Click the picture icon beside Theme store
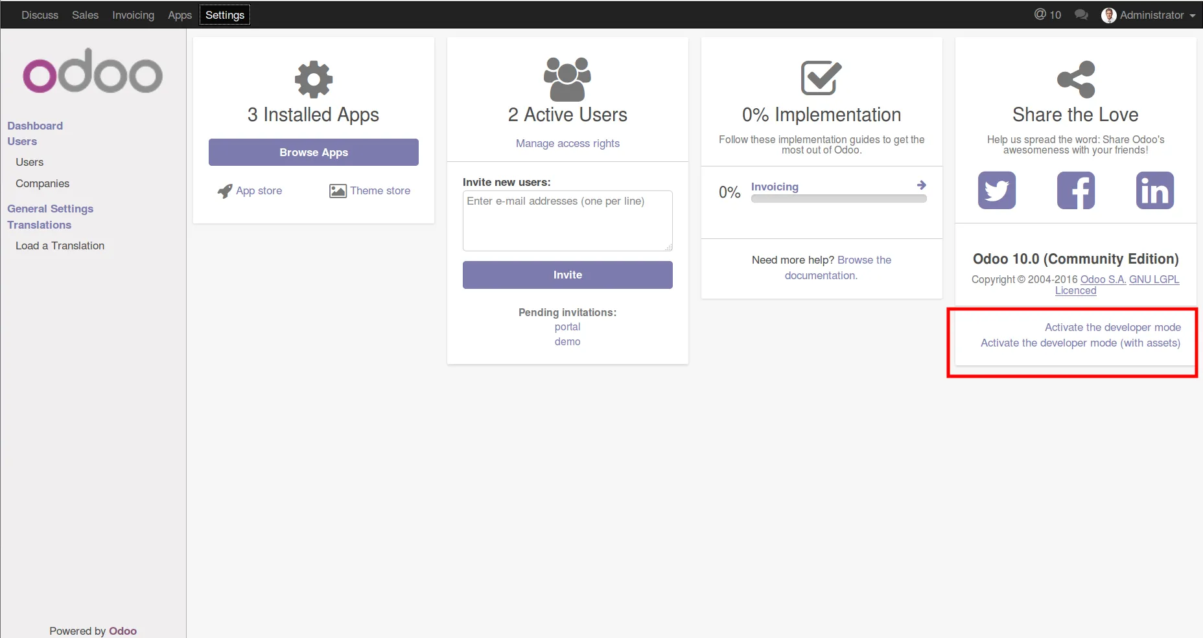 point(338,191)
